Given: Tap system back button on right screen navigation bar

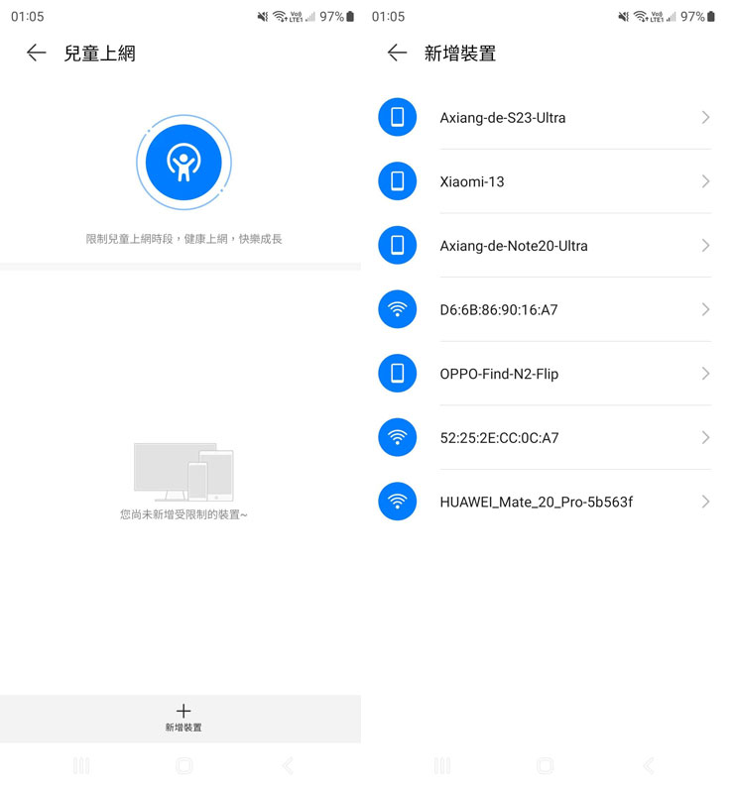Looking at the screenshot, I should pos(649,766).
